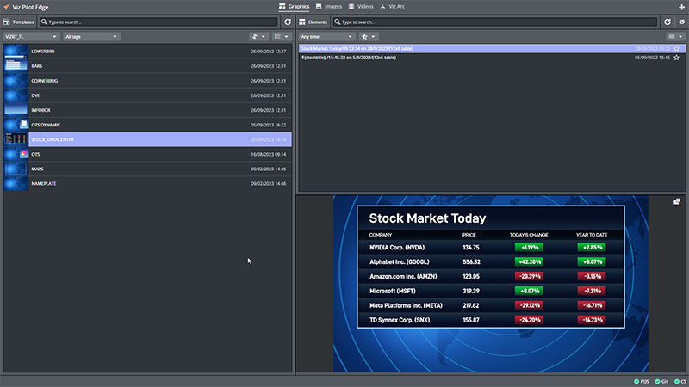689x387 pixels.
Task: Click the LOWER3RD template thumbnail
Action: (x=16, y=52)
